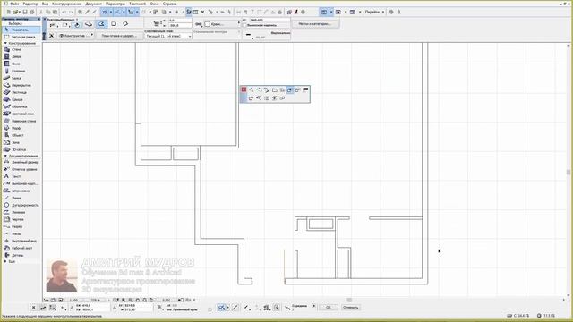Select the rectangular geometry method in info box
The width and height of the screenshot is (573, 322).
click(x=114, y=24)
